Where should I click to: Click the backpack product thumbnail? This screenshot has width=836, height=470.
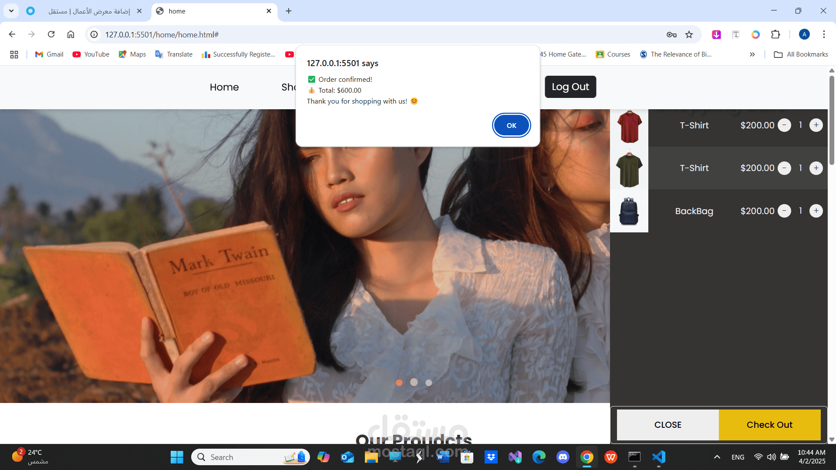coord(629,211)
